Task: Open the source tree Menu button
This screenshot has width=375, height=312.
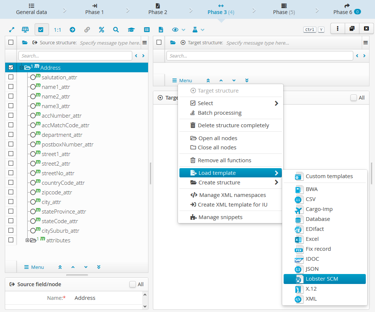Action: (x=34, y=267)
